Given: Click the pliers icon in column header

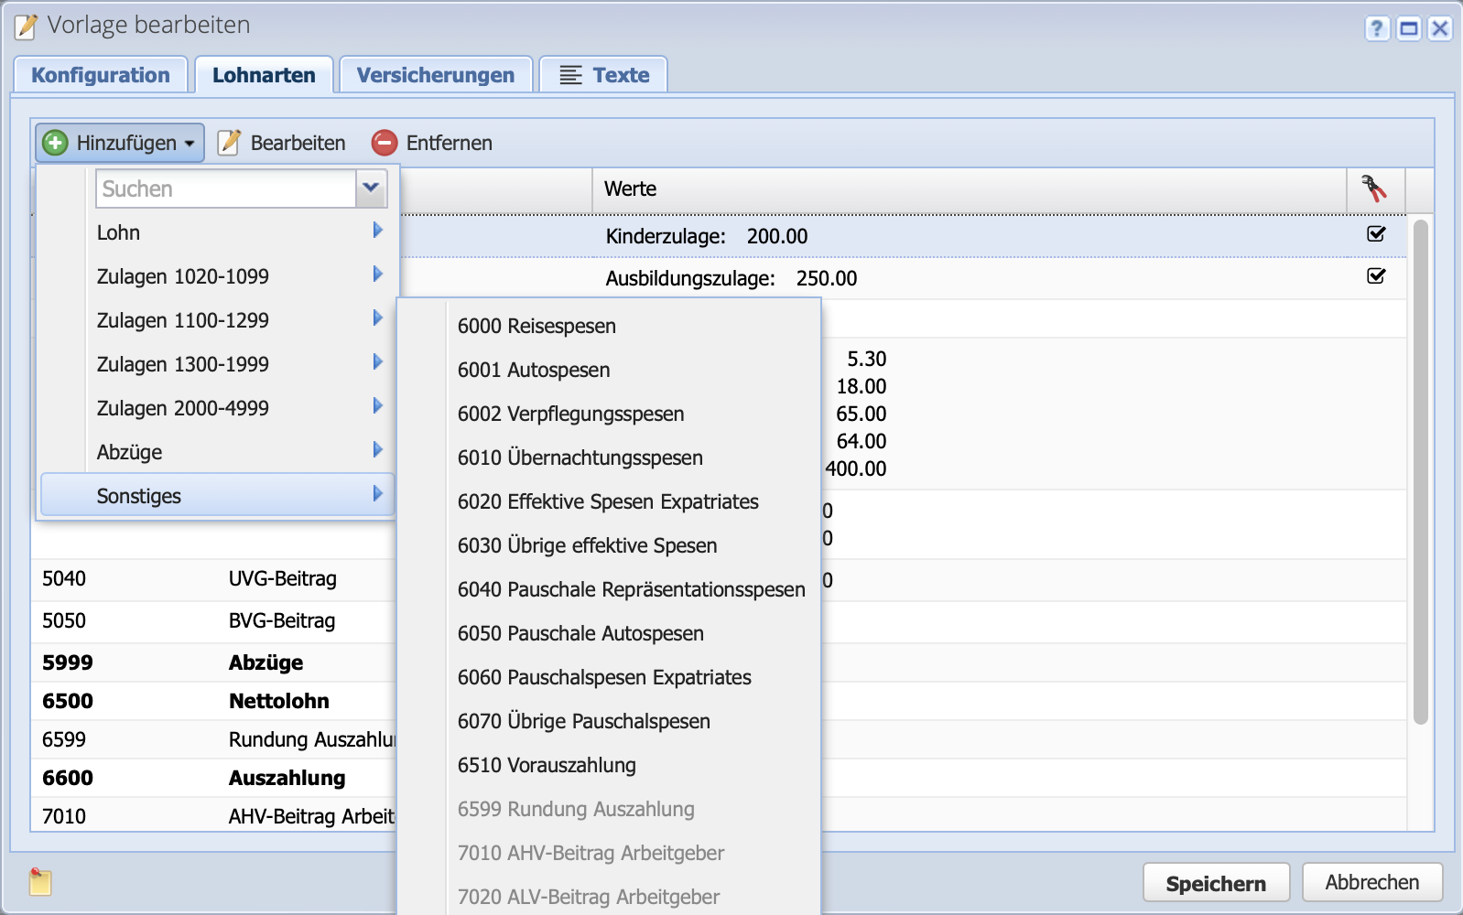Looking at the screenshot, I should [1373, 188].
